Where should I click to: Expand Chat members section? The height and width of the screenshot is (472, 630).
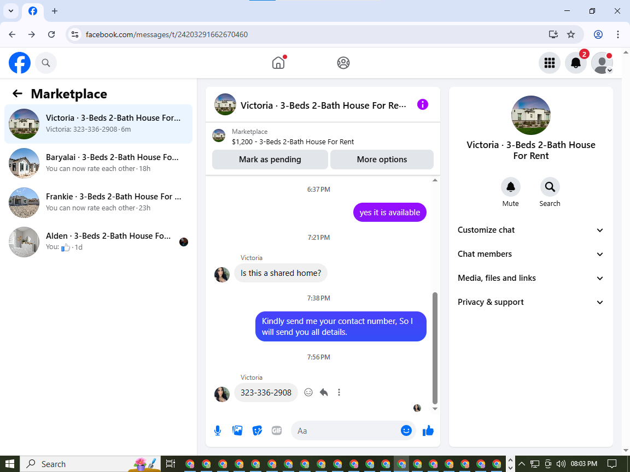(x=530, y=254)
